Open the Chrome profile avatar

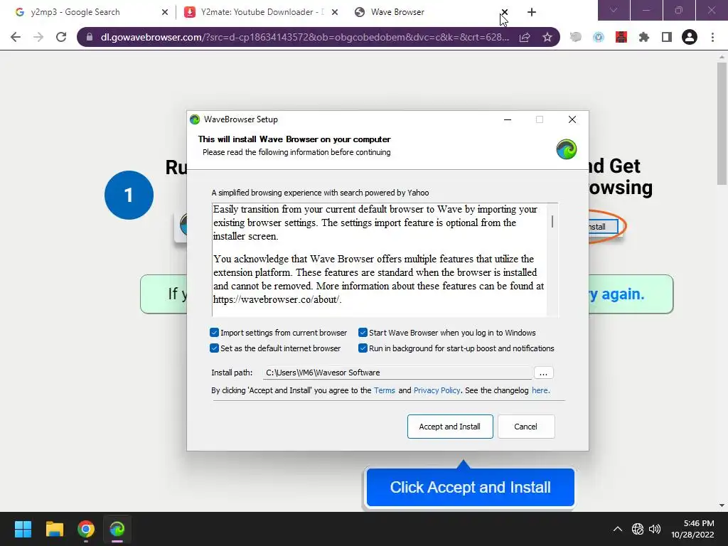tap(690, 37)
